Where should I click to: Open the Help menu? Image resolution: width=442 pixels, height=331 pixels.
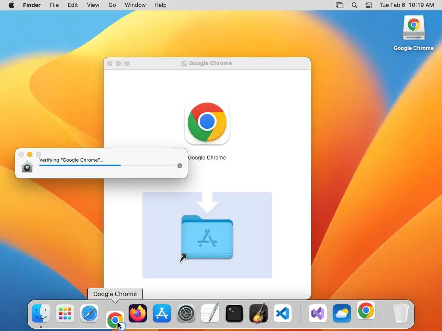(161, 5)
